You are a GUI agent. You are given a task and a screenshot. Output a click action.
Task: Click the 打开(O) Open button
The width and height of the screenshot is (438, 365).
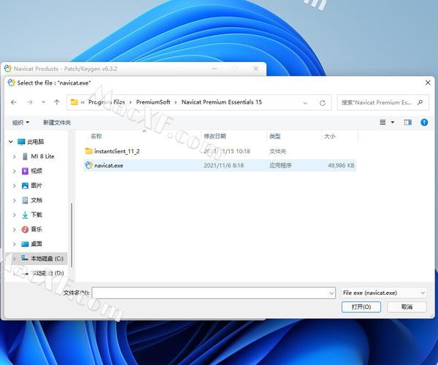361,307
